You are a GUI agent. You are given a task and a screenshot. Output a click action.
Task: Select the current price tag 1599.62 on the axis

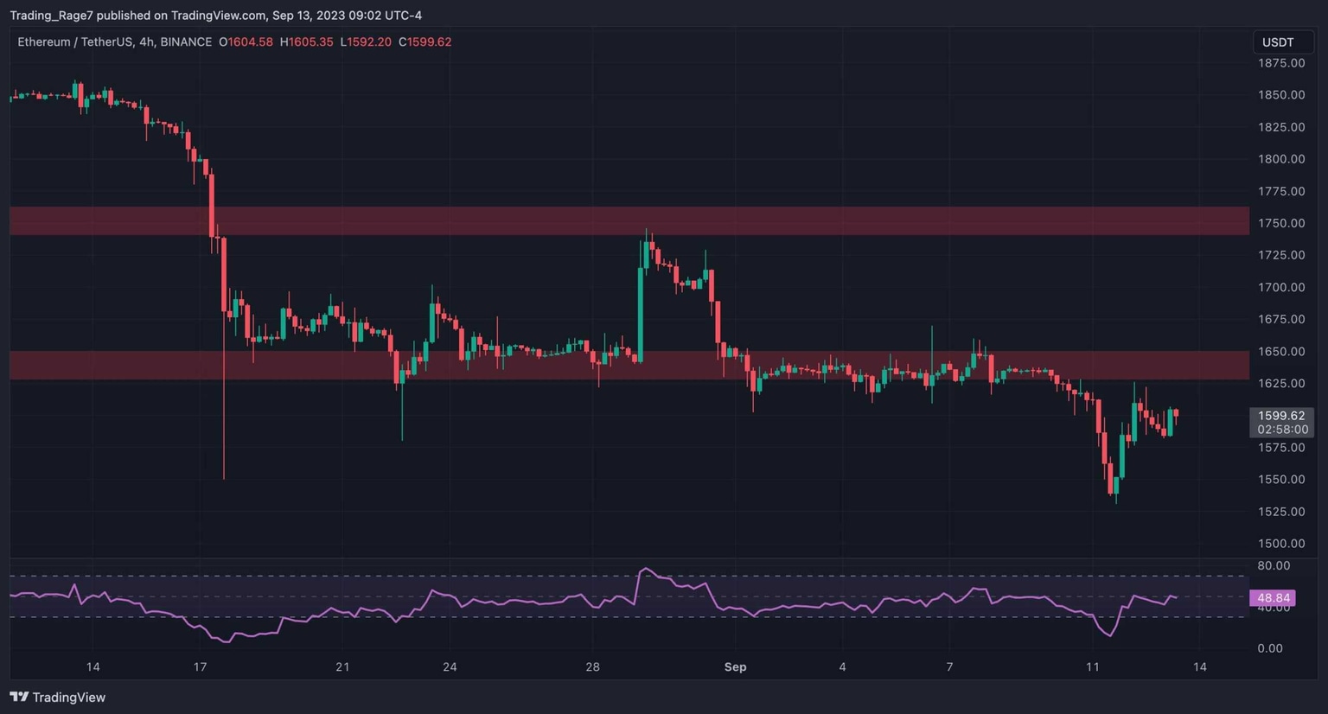(x=1281, y=416)
